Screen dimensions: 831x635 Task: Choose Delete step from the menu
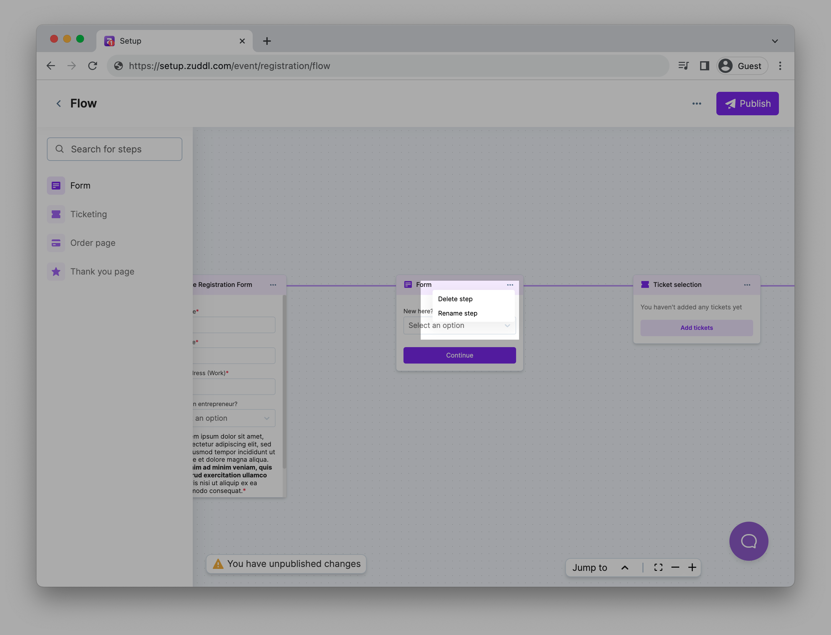tap(455, 299)
